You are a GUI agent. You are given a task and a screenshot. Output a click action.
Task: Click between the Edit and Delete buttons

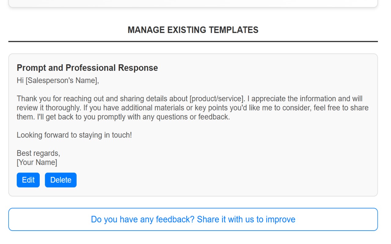pyautogui.click(x=42, y=180)
